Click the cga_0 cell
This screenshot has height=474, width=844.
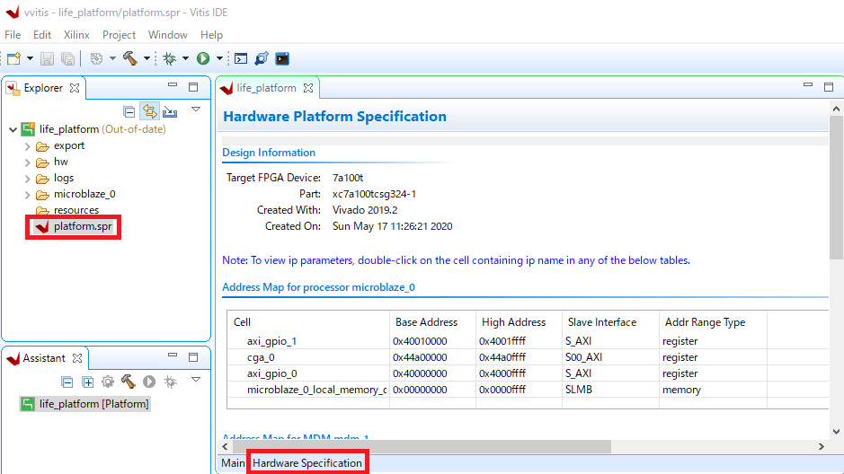pyautogui.click(x=261, y=357)
